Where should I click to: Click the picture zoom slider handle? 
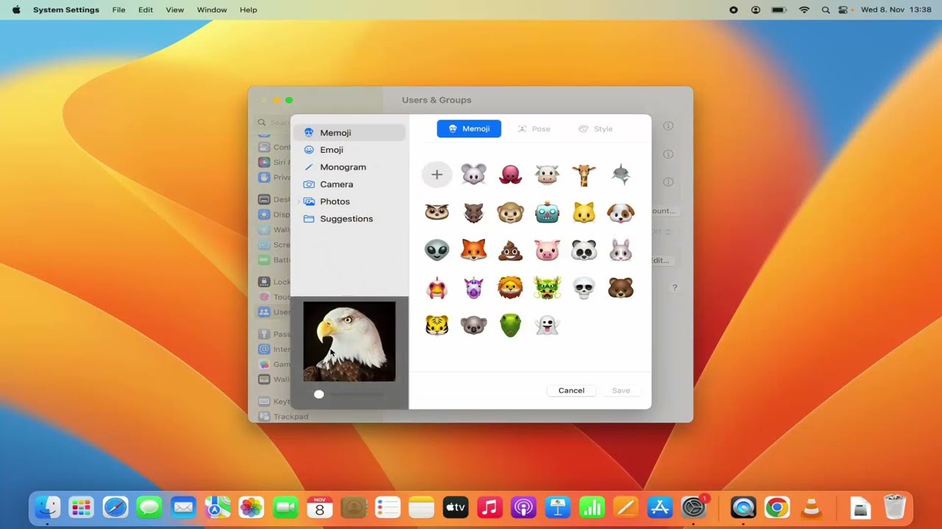coord(319,395)
